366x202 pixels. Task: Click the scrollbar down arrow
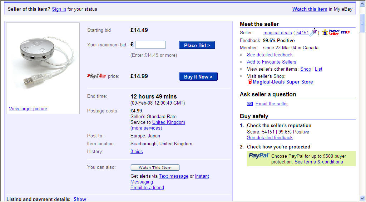pyautogui.click(x=362, y=198)
